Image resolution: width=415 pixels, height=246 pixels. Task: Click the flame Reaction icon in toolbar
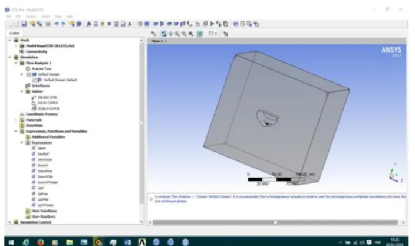point(103,24)
